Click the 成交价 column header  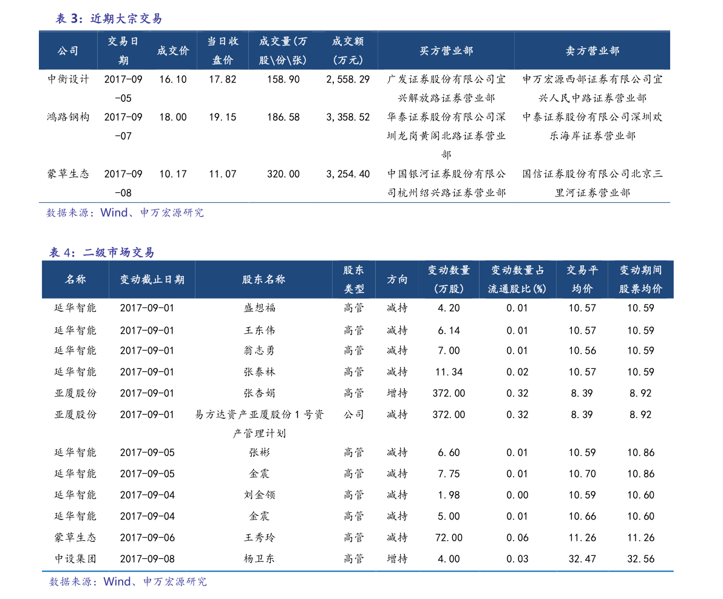[x=173, y=51]
